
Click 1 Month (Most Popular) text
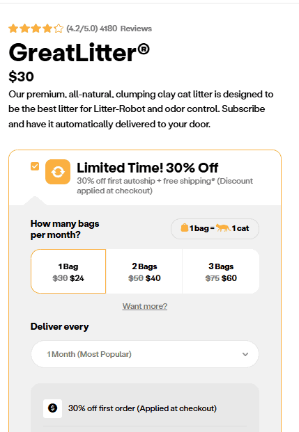point(89,354)
